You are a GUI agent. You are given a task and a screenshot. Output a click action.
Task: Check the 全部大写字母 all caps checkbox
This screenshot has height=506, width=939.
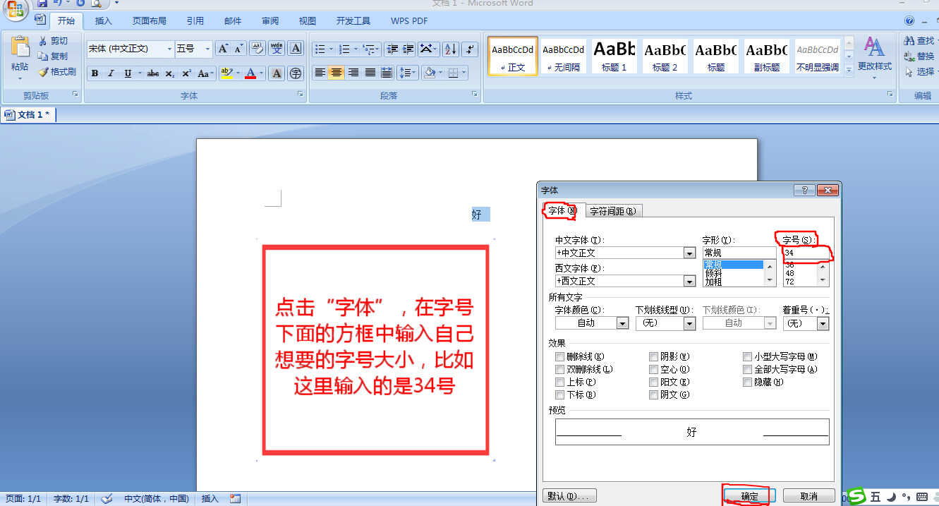click(748, 370)
